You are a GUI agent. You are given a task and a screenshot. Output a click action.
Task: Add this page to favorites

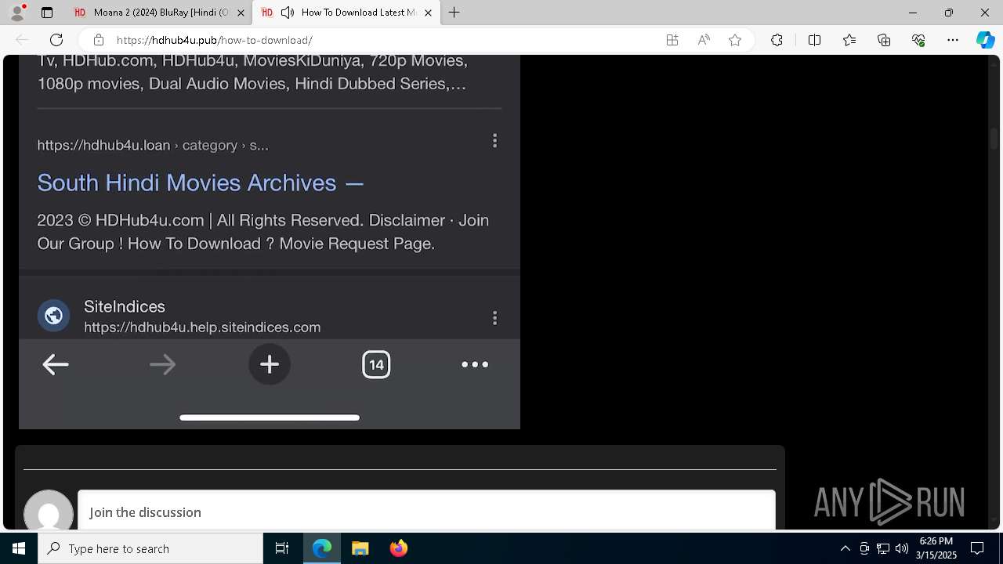pyautogui.click(x=735, y=40)
